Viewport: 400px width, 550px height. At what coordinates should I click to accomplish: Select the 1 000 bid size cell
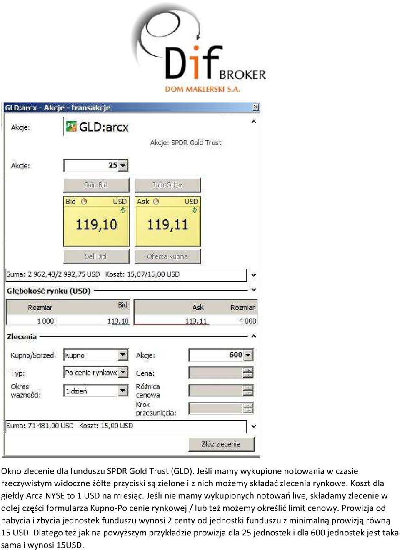pos(45,321)
